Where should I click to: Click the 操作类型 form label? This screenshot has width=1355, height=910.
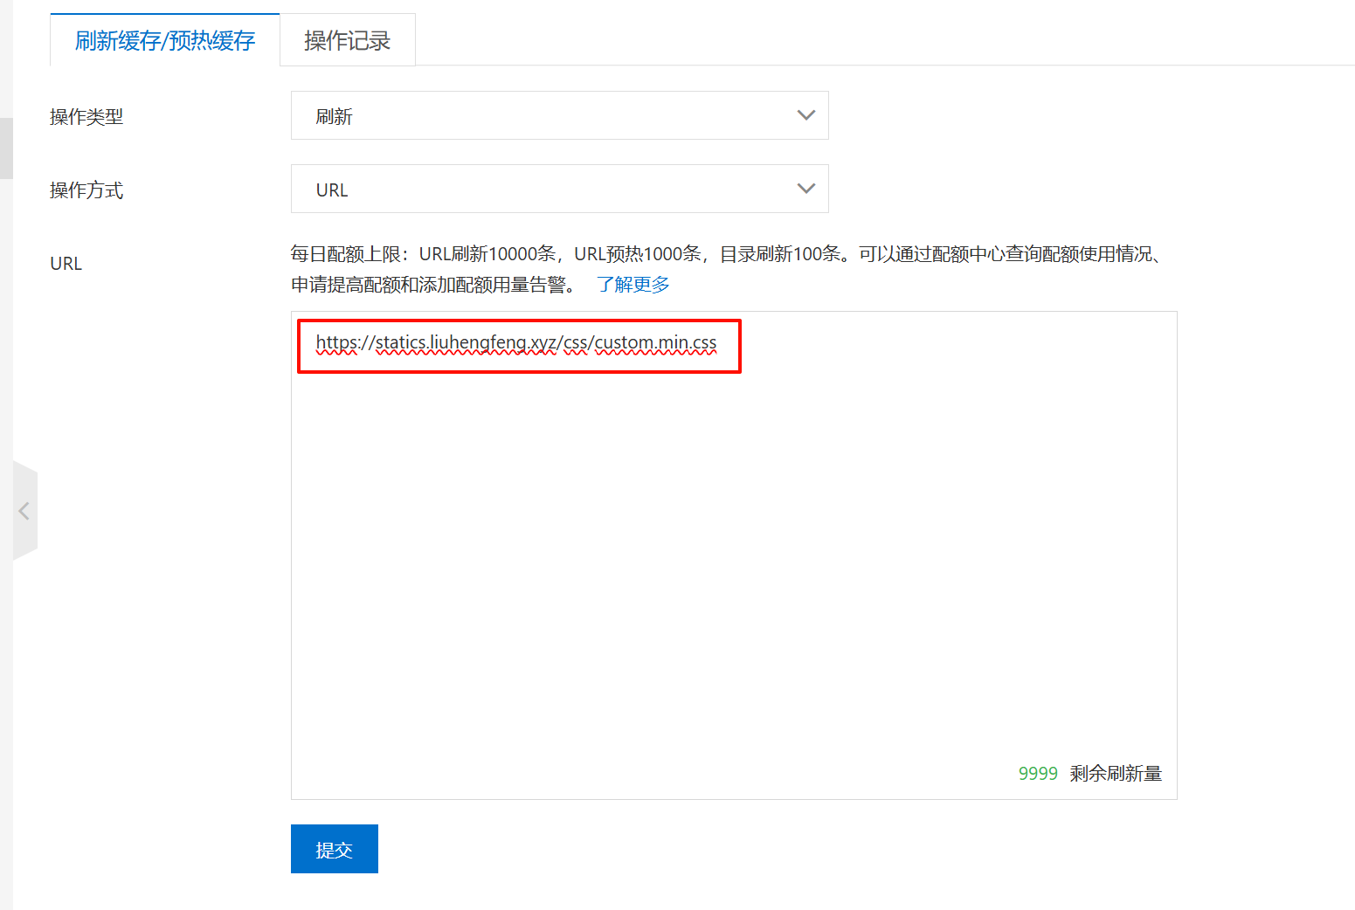pyautogui.click(x=86, y=116)
